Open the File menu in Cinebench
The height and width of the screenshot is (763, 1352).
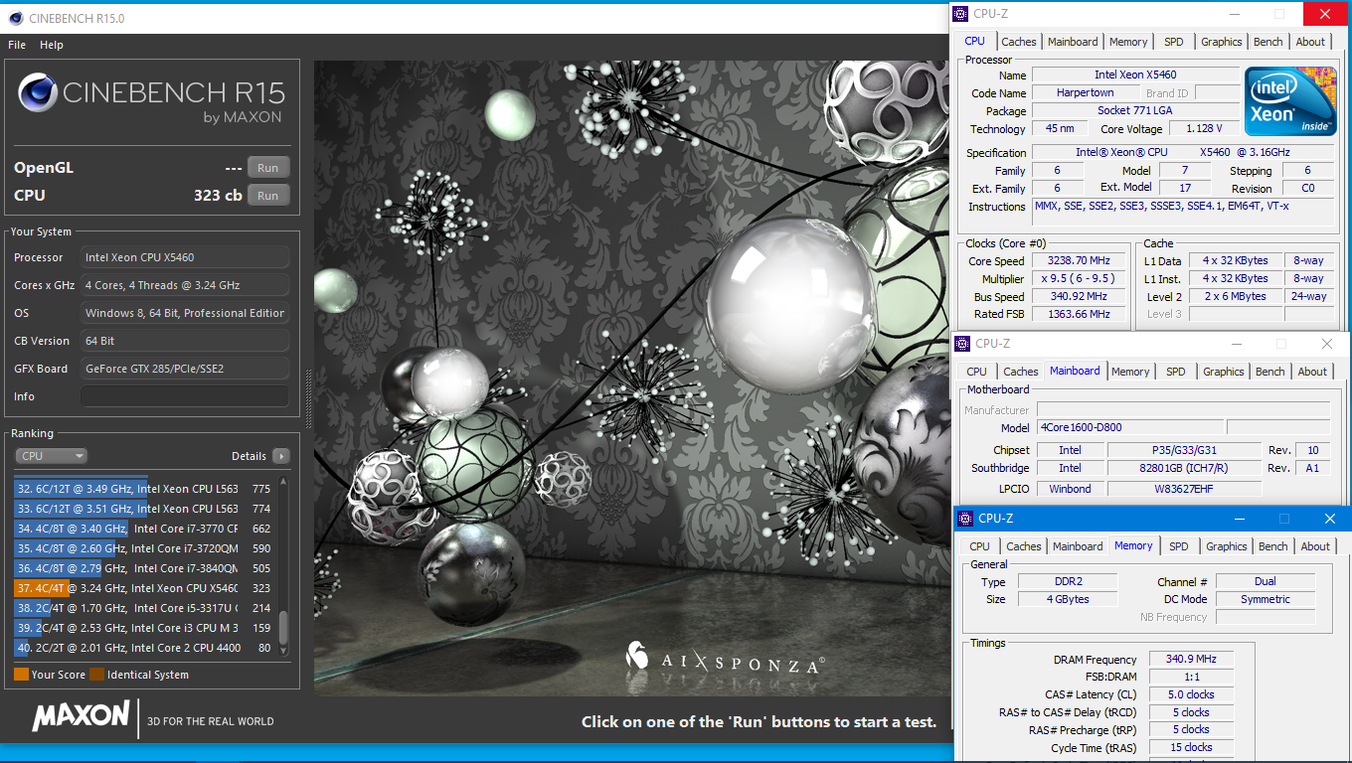pos(17,45)
